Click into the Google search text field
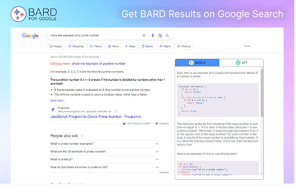 tap(92, 35)
